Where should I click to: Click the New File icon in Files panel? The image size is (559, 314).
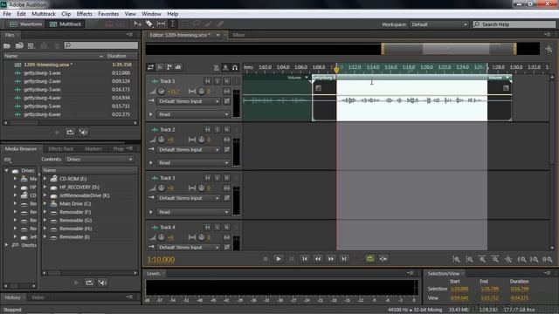(x=31, y=45)
